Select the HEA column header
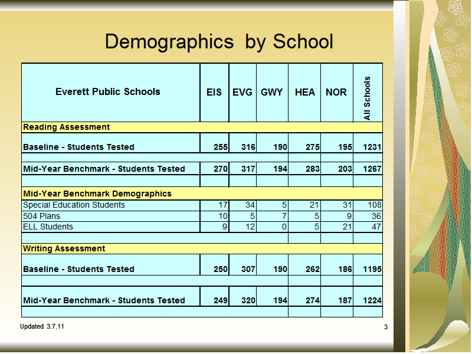Screen dimensions: 472x354 coord(305,92)
